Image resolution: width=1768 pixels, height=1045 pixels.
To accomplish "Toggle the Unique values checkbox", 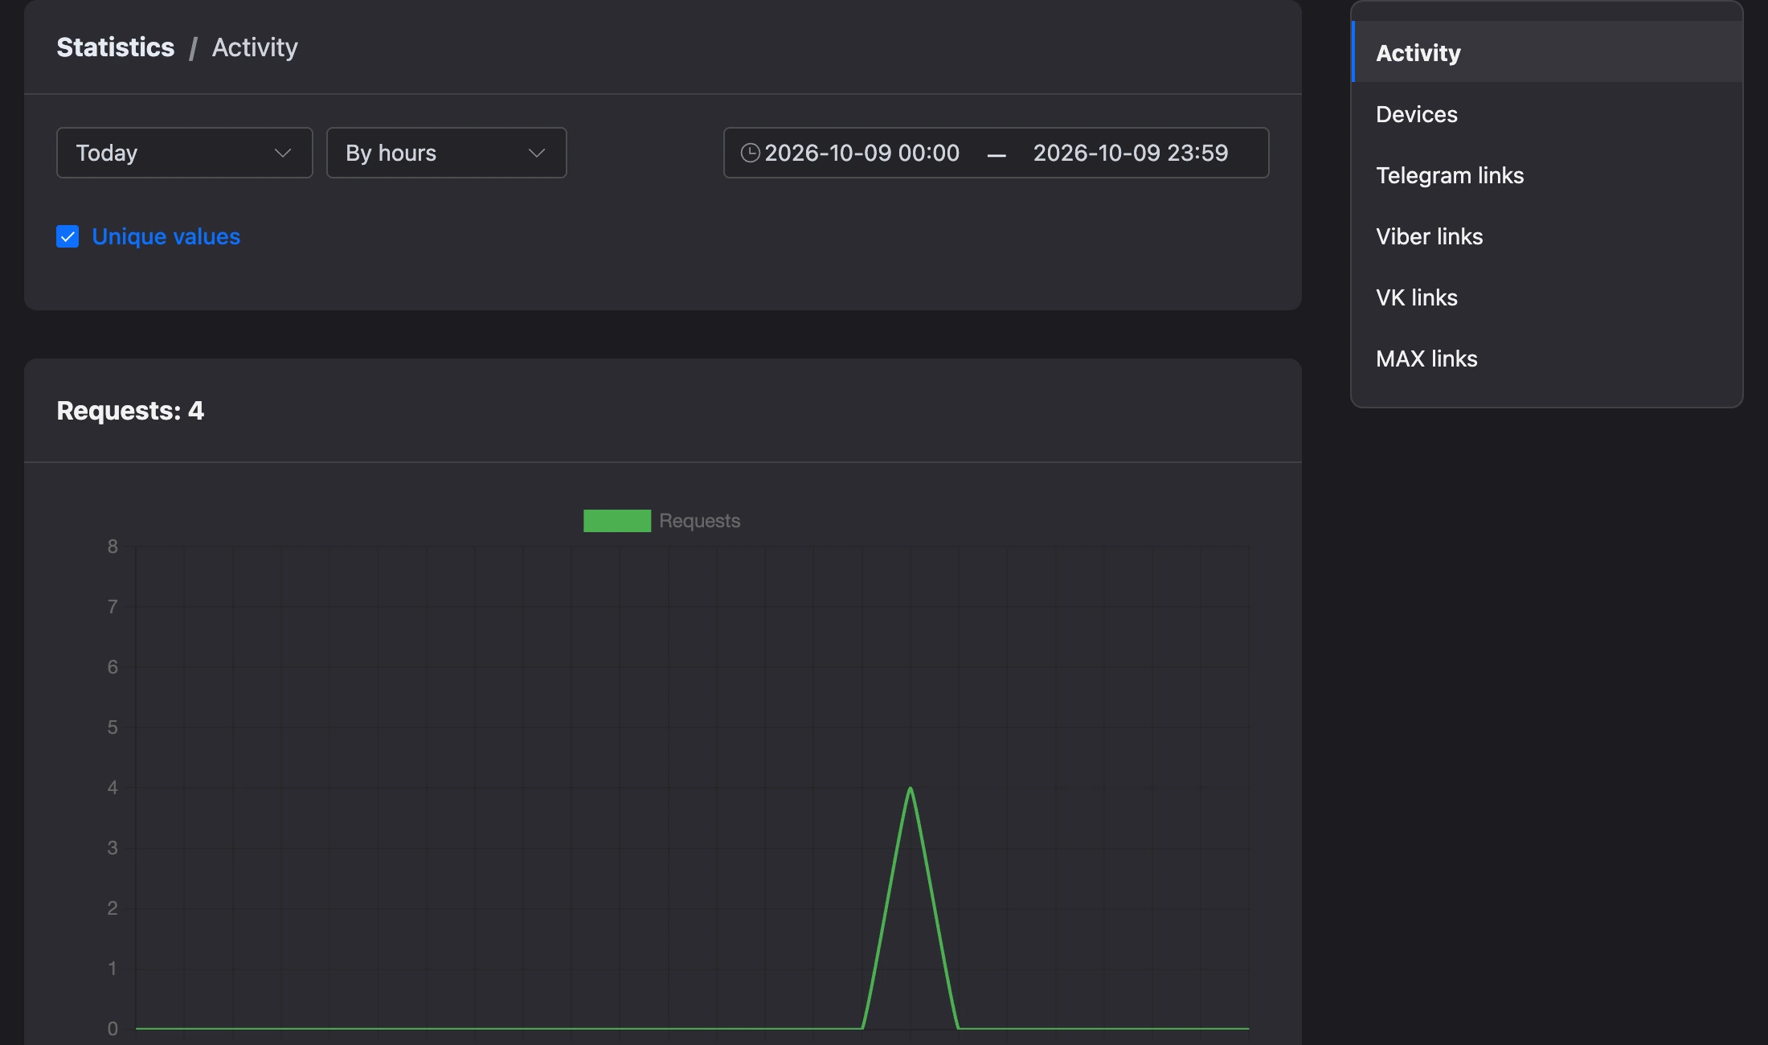I will (68, 236).
